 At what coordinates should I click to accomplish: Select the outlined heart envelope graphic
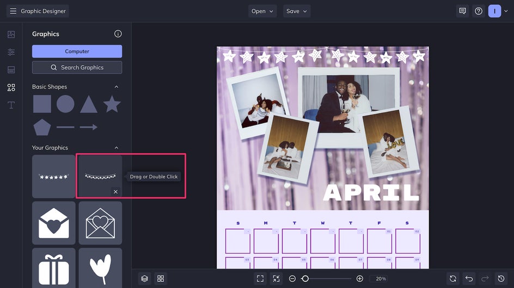pos(100,223)
